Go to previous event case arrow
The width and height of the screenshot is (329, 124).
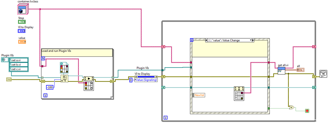tap(206, 40)
